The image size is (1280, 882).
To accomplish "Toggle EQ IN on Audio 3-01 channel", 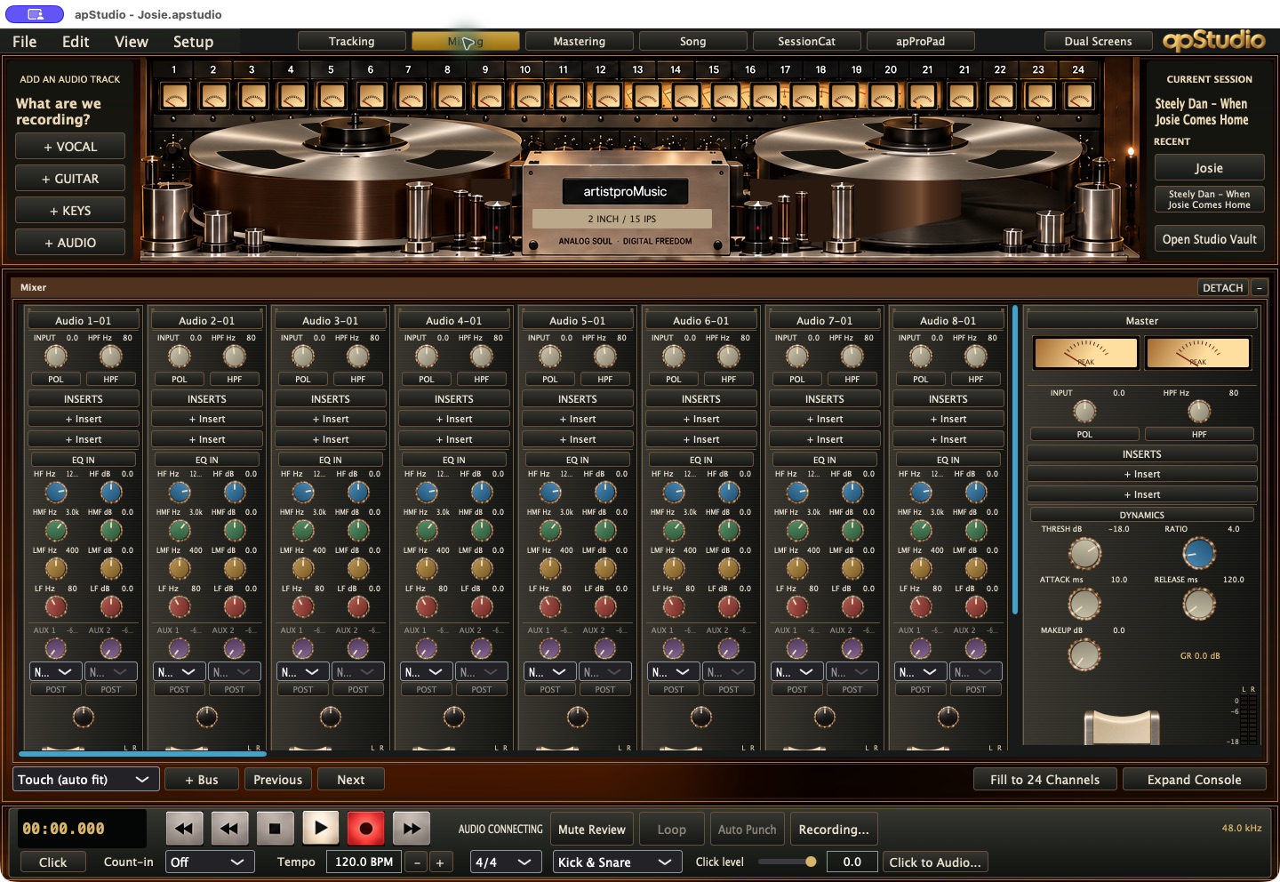I will [x=331, y=460].
